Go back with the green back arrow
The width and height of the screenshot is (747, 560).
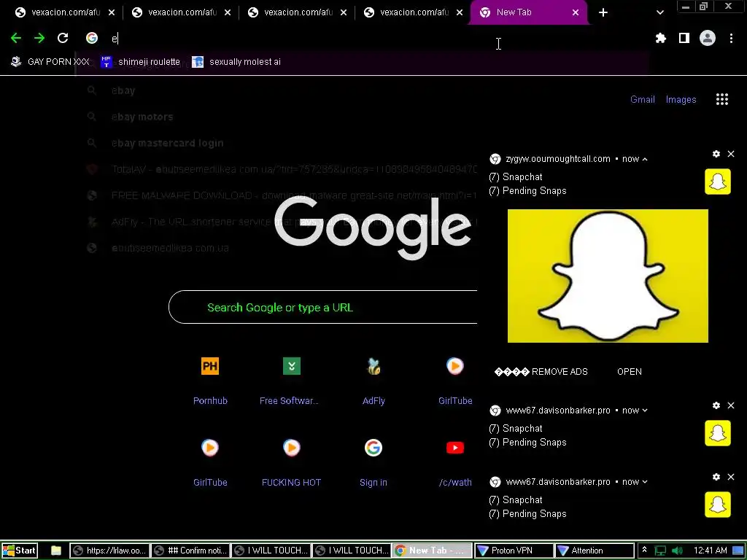(16, 38)
